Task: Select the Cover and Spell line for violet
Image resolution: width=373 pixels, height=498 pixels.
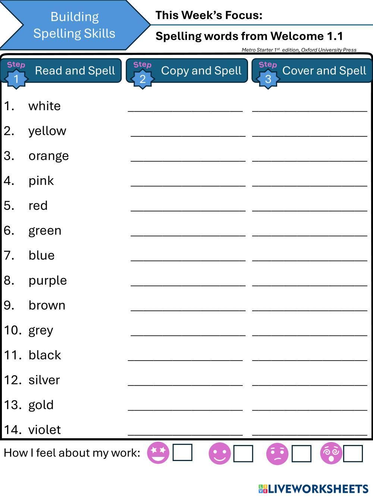Action: tap(310, 431)
